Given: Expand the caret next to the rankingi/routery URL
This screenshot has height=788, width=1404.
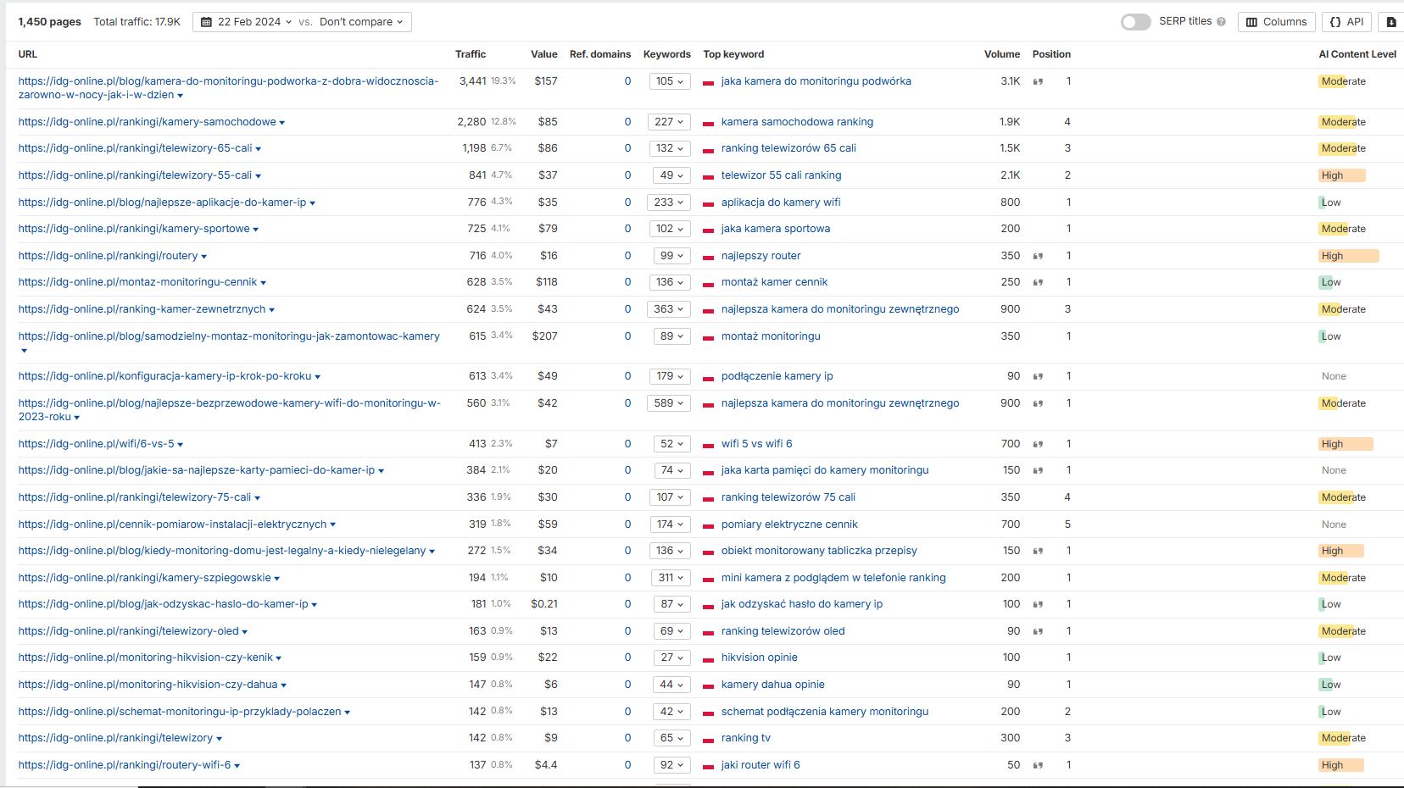Looking at the screenshot, I should [x=205, y=255].
